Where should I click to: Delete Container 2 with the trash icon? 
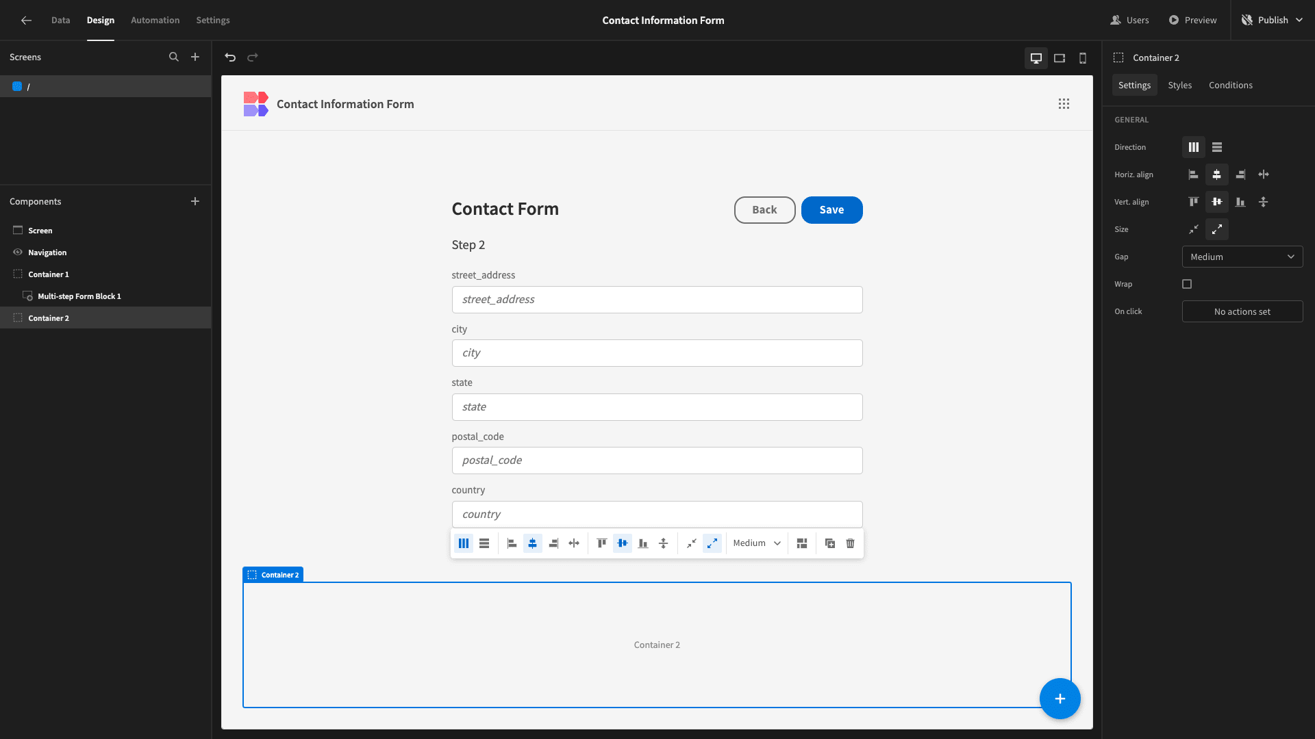(x=851, y=543)
